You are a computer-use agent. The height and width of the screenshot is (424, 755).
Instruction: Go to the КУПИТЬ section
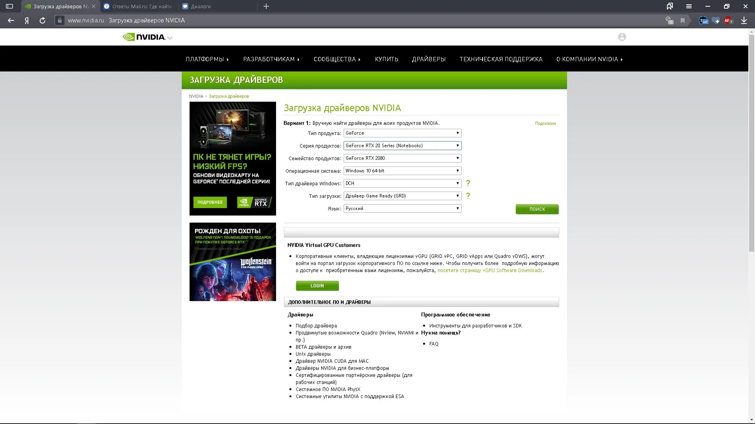point(387,59)
